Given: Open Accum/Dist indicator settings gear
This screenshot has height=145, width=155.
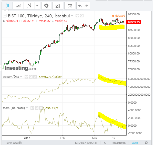Looking at the screenshot, I should pyautogui.click(x=31, y=77).
